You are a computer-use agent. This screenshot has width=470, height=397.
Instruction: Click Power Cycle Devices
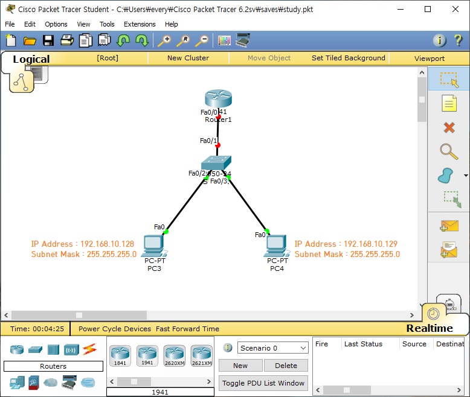(115, 329)
